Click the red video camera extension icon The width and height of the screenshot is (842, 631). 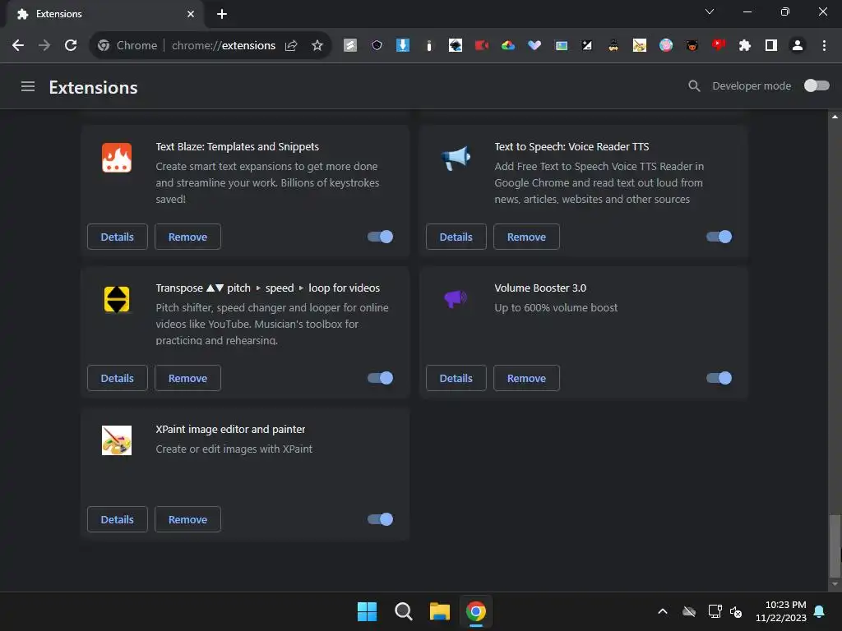[x=482, y=45]
